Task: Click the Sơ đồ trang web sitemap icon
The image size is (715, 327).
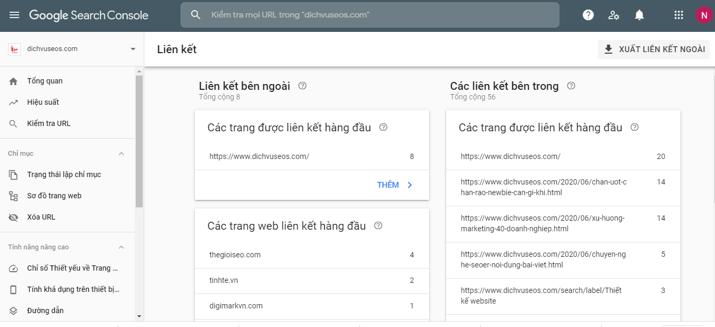Action: (x=14, y=196)
